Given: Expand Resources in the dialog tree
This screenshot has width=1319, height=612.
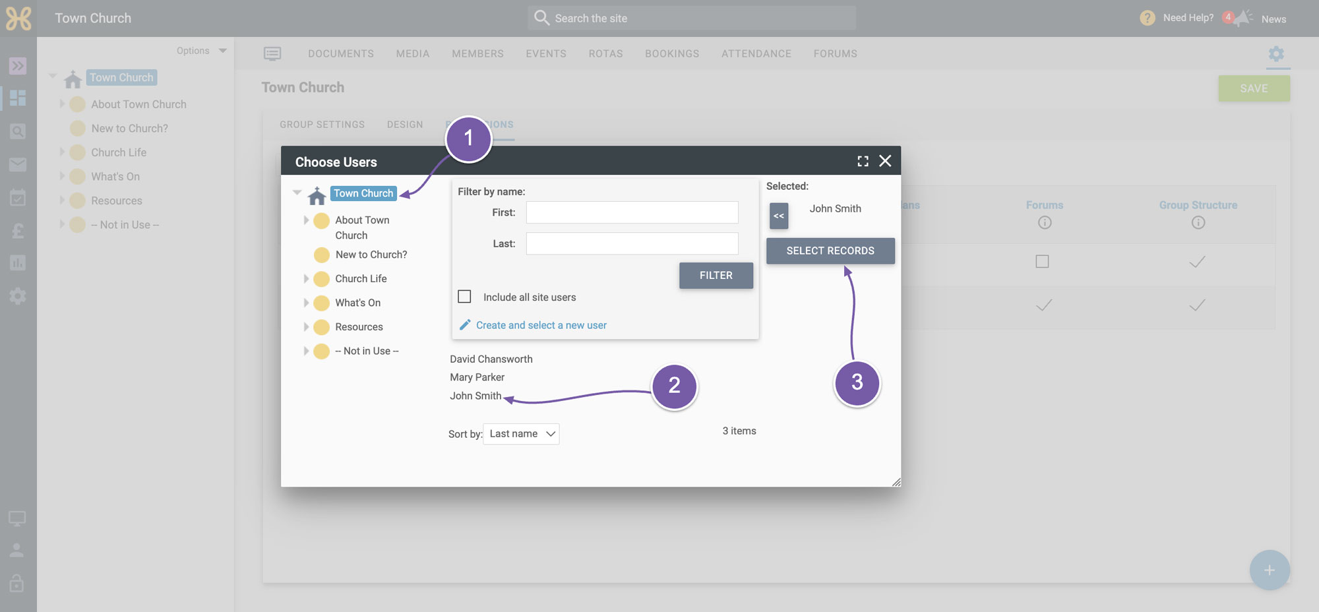Looking at the screenshot, I should click(x=306, y=327).
